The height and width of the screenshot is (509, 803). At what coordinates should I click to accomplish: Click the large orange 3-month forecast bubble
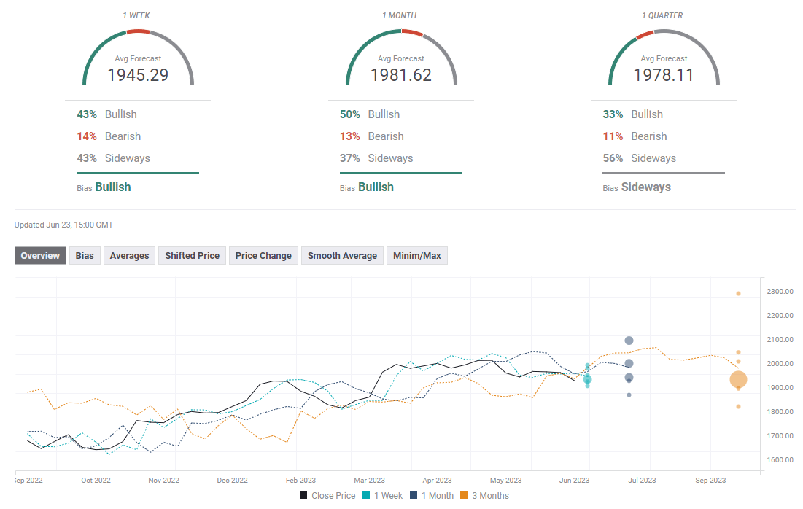click(x=738, y=379)
